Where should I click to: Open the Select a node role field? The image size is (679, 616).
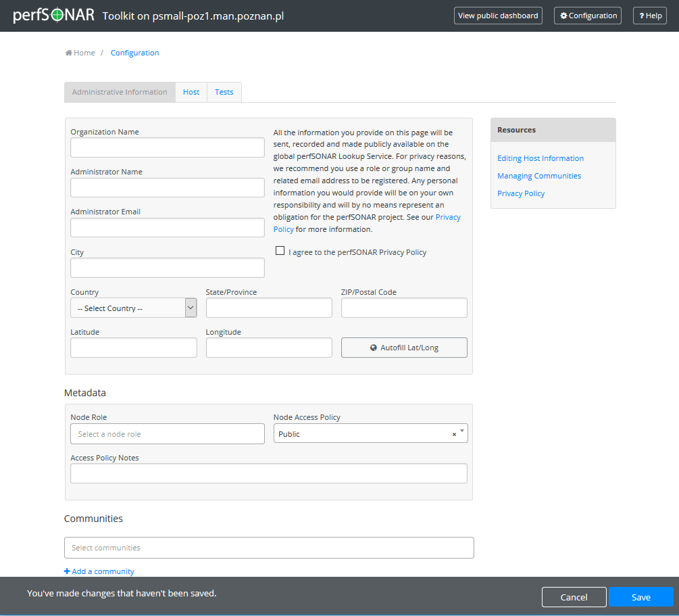tap(167, 433)
